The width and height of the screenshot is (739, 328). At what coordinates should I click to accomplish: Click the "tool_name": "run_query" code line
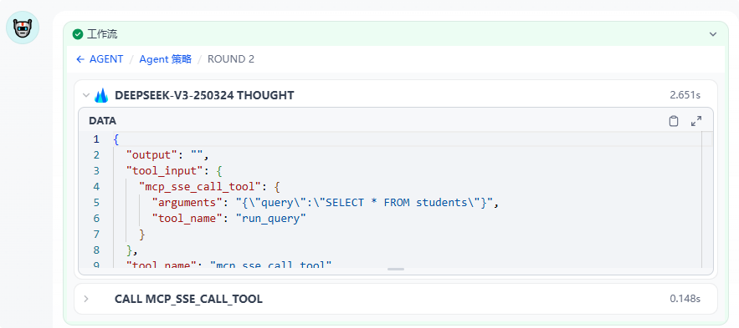tap(229, 218)
